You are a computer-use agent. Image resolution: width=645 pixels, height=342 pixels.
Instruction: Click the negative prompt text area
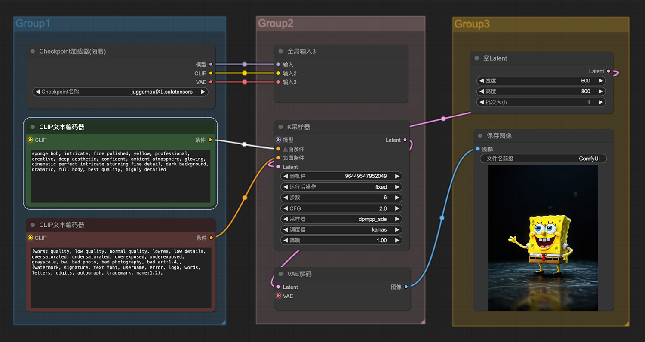(x=120, y=278)
